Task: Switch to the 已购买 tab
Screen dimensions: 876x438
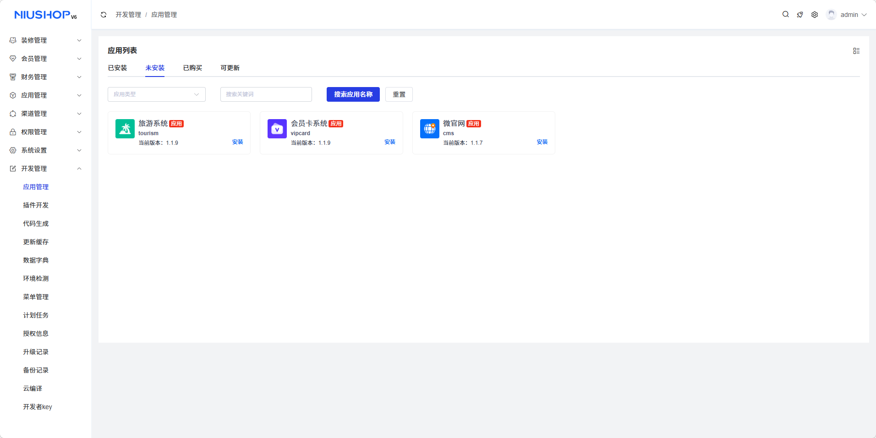Action: (192, 68)
